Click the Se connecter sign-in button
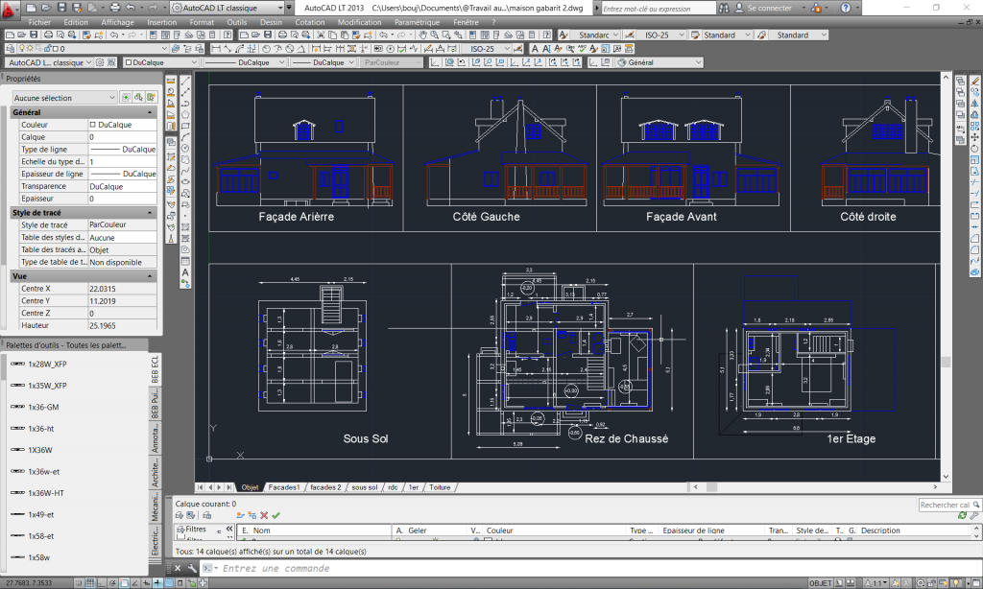Viewport: 983px width, 589px height. [x=769, y=8]
